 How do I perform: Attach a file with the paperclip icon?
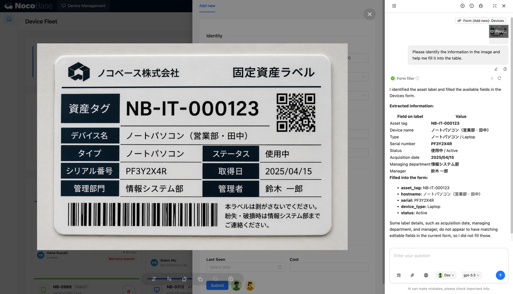point(412,275)
